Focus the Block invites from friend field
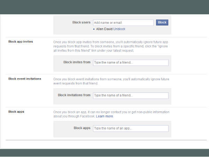Screen dimensions: 209x157 130,63
